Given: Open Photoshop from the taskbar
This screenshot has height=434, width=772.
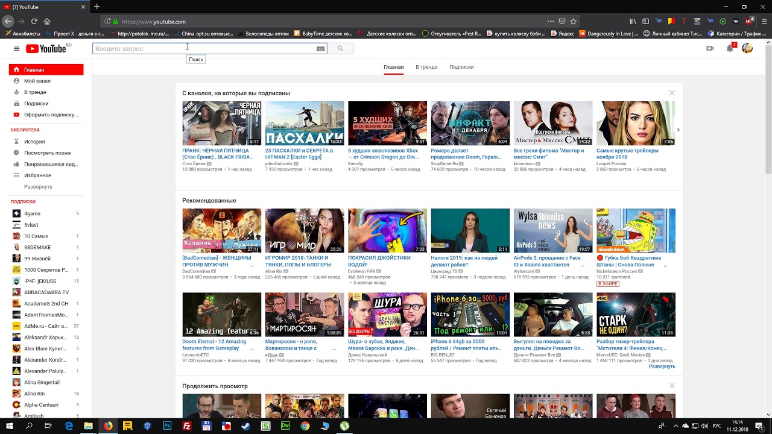Looking at the screenshot, I should (x=167, y=426).
